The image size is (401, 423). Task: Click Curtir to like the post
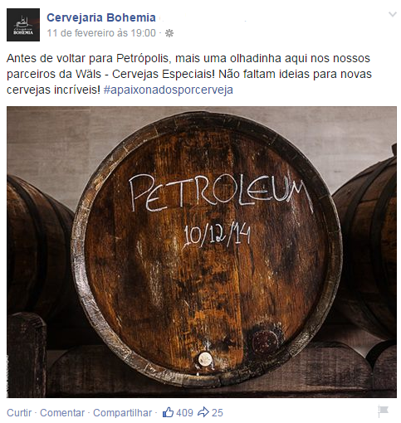pos(19,412)
